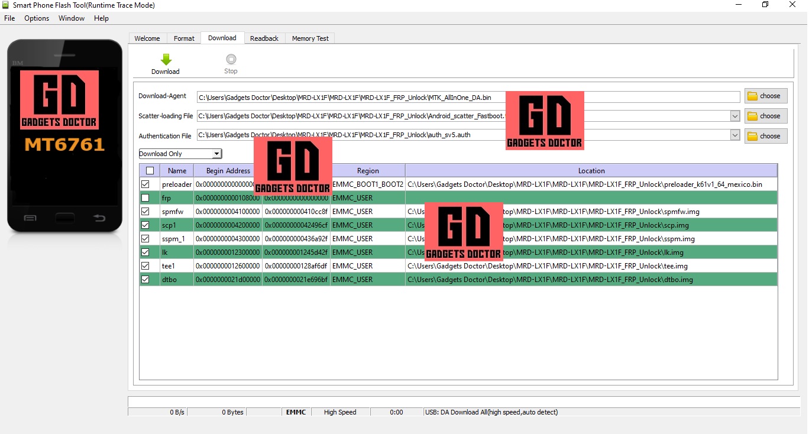Screen dimensions: 809x434
Task: Expand the Scatter-loading File history dropdown
Action: click(735, 116)
